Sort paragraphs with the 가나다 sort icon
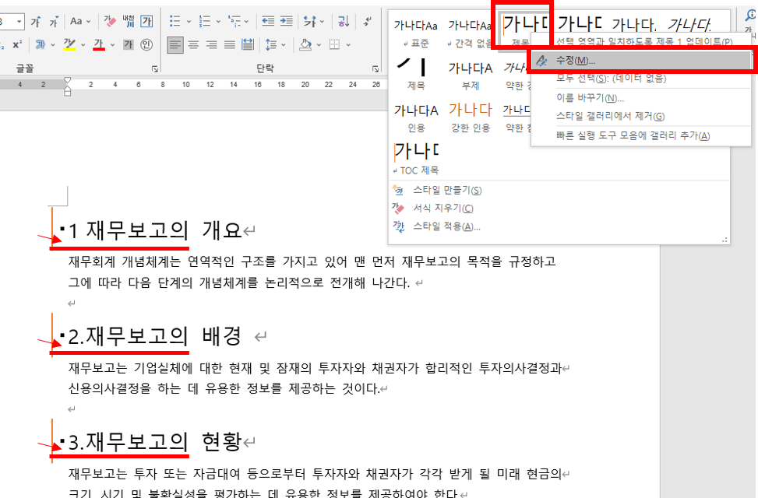This screenshot has height=498, width=758. pos(343,21)
